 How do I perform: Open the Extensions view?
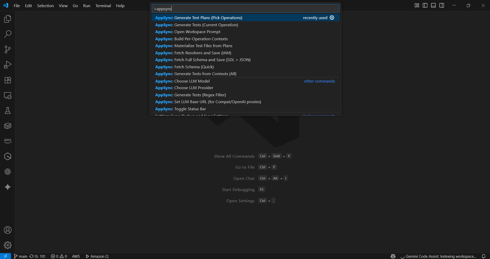tap(8, 80)
